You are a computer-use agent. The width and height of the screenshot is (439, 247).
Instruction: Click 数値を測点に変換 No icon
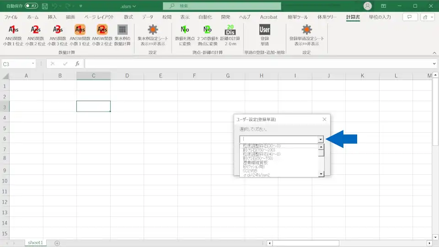click(x=185, y=35)
